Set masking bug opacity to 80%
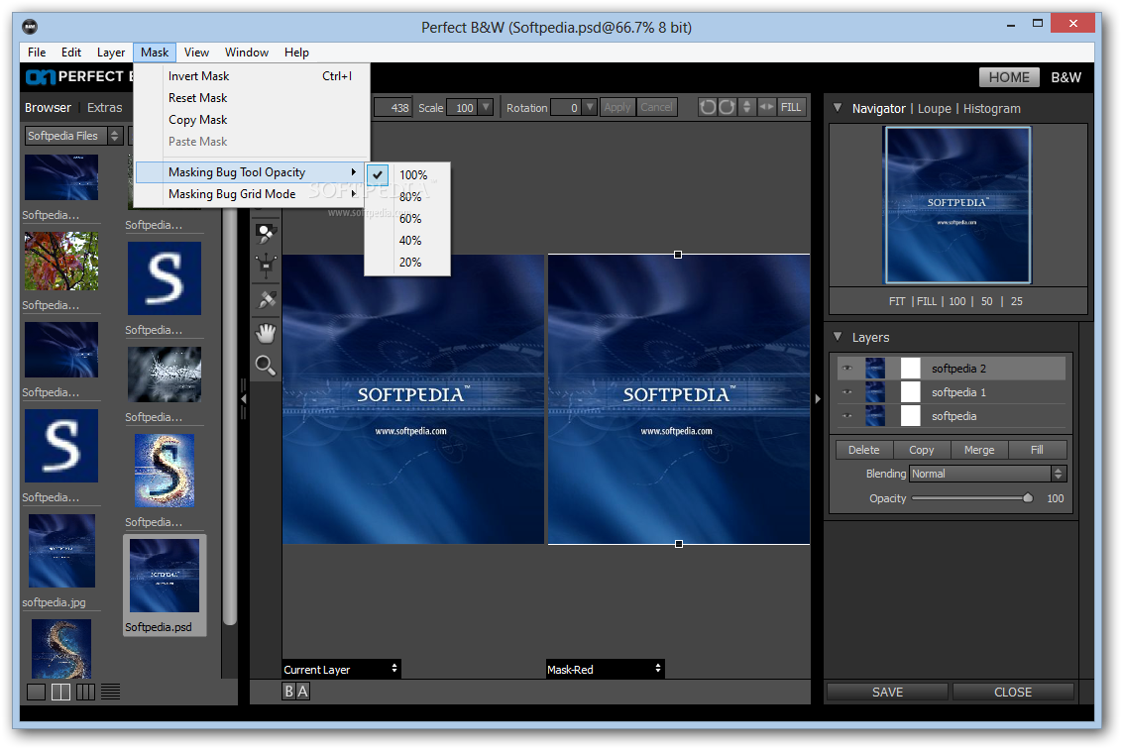1122x749 pixels. [x=410, y=197]
